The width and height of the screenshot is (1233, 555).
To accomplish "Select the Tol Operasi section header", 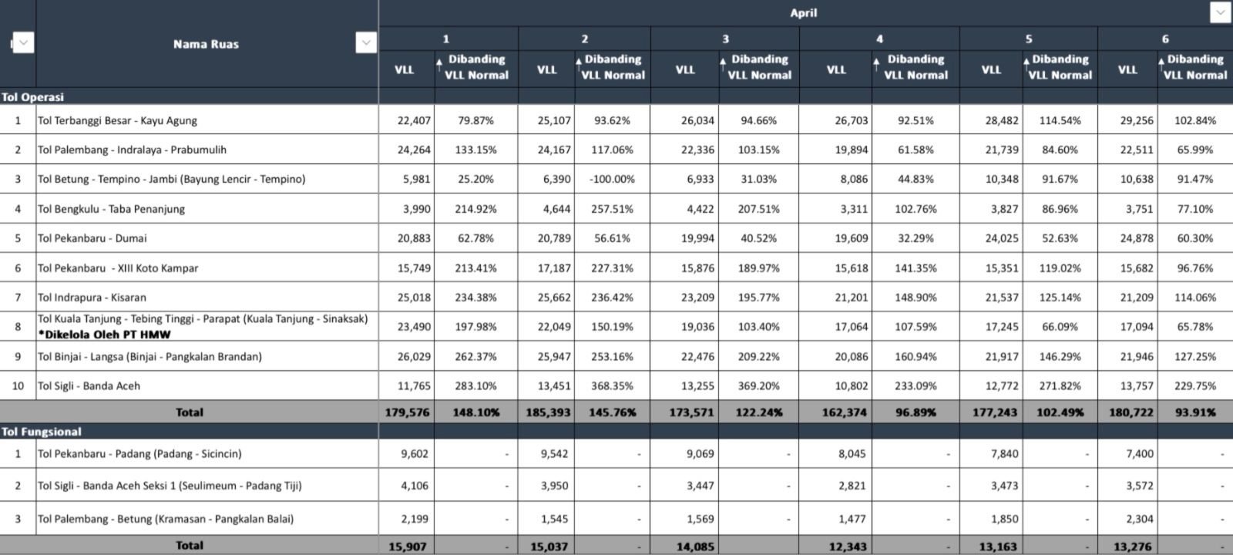I will click(33, 97).
